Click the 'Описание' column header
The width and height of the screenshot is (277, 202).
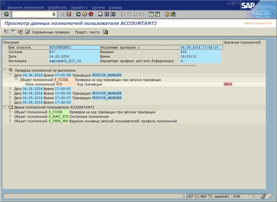113,42
